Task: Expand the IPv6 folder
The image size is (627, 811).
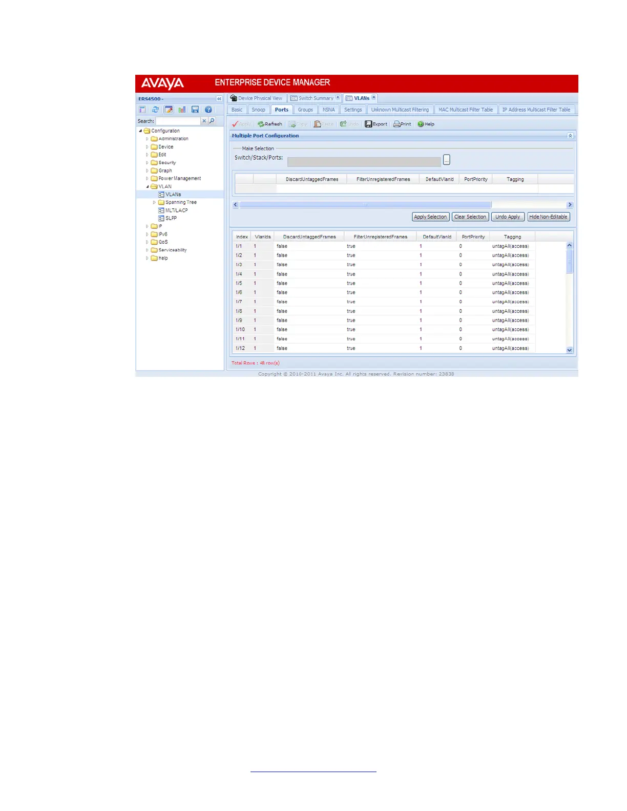Action: 147,234
